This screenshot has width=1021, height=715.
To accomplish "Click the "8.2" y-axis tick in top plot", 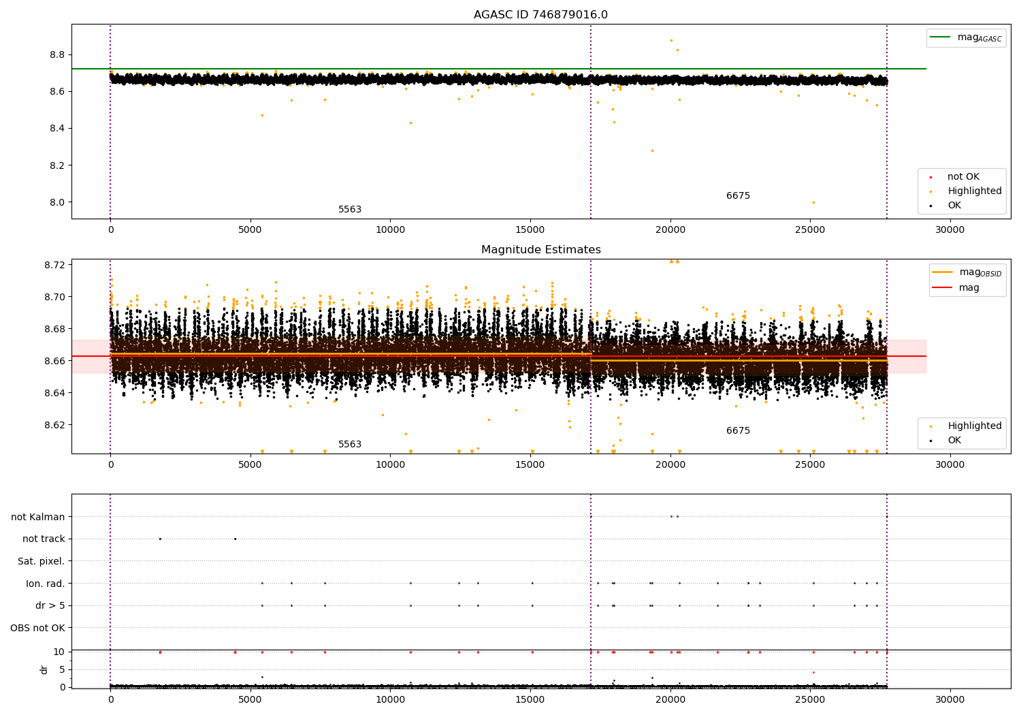I will pyautogui.click(x=56, y=165).
